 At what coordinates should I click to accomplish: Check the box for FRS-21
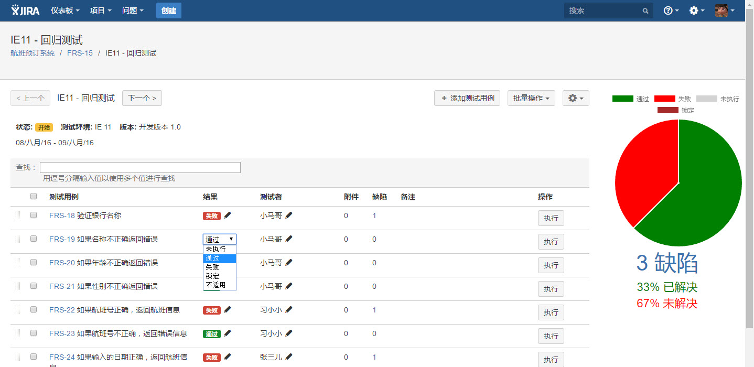[34, 286]
